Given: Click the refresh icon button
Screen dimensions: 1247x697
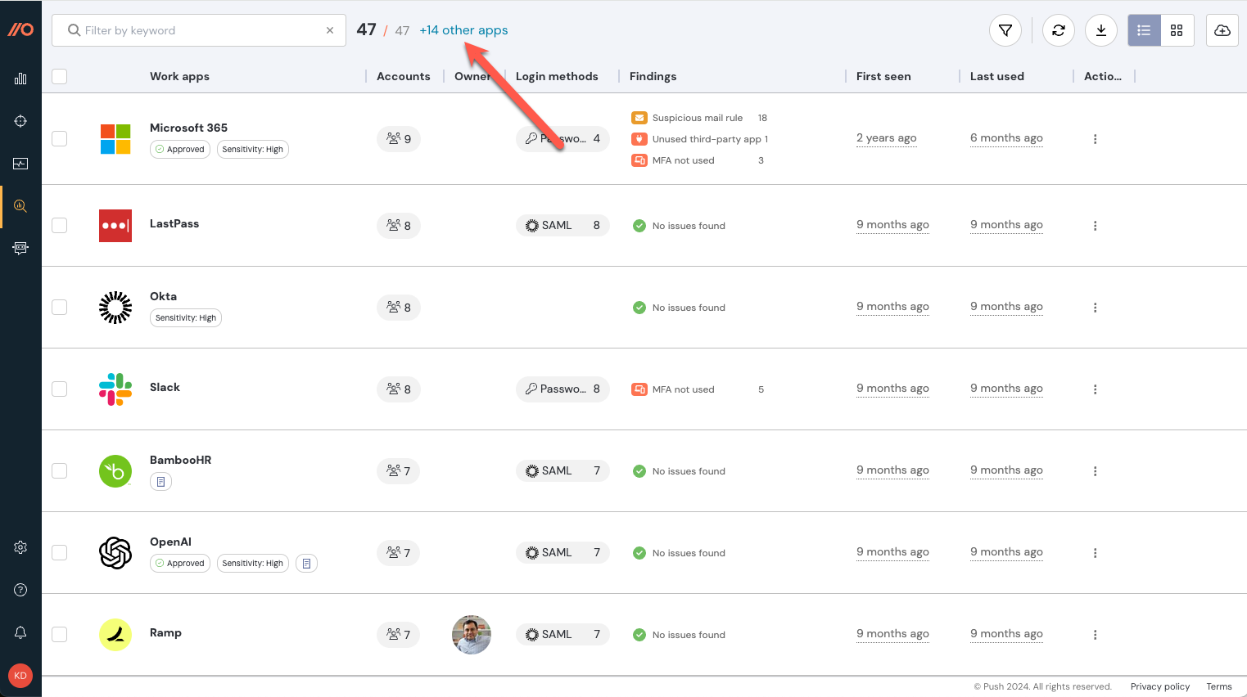Looking at the screenshot, I should click(1059, 30).
